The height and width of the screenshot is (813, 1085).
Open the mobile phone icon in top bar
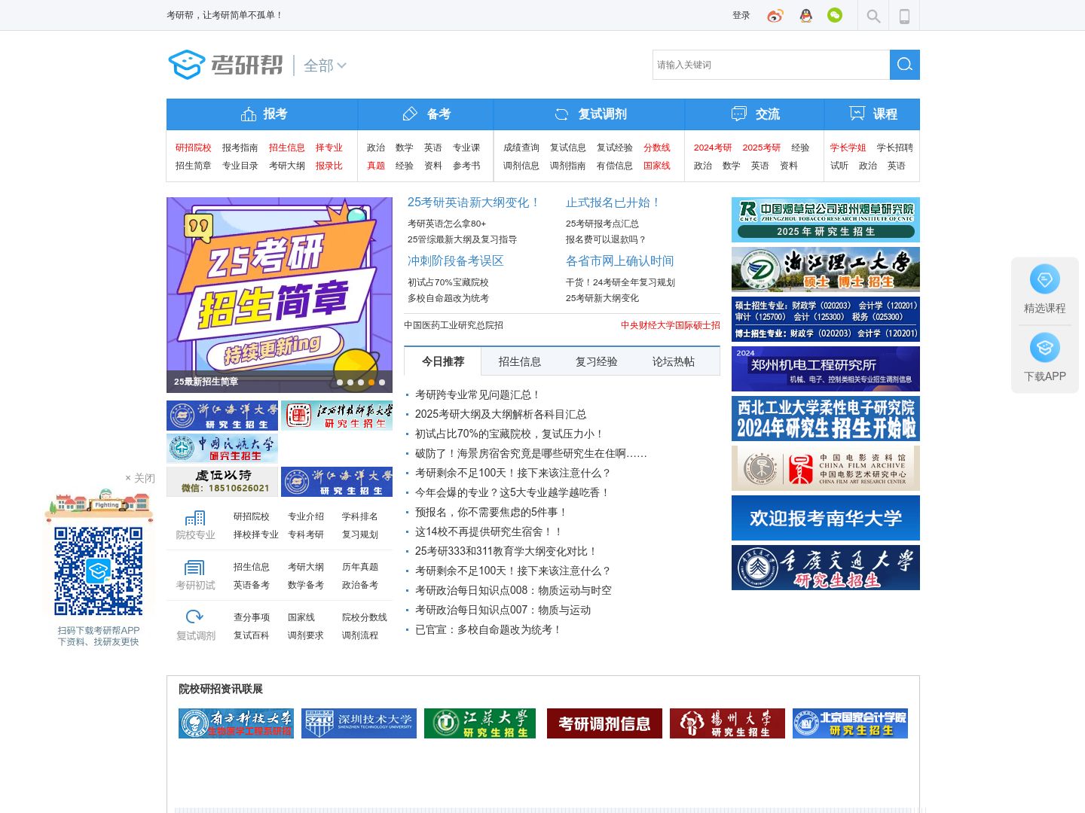[x=904, y=16]
